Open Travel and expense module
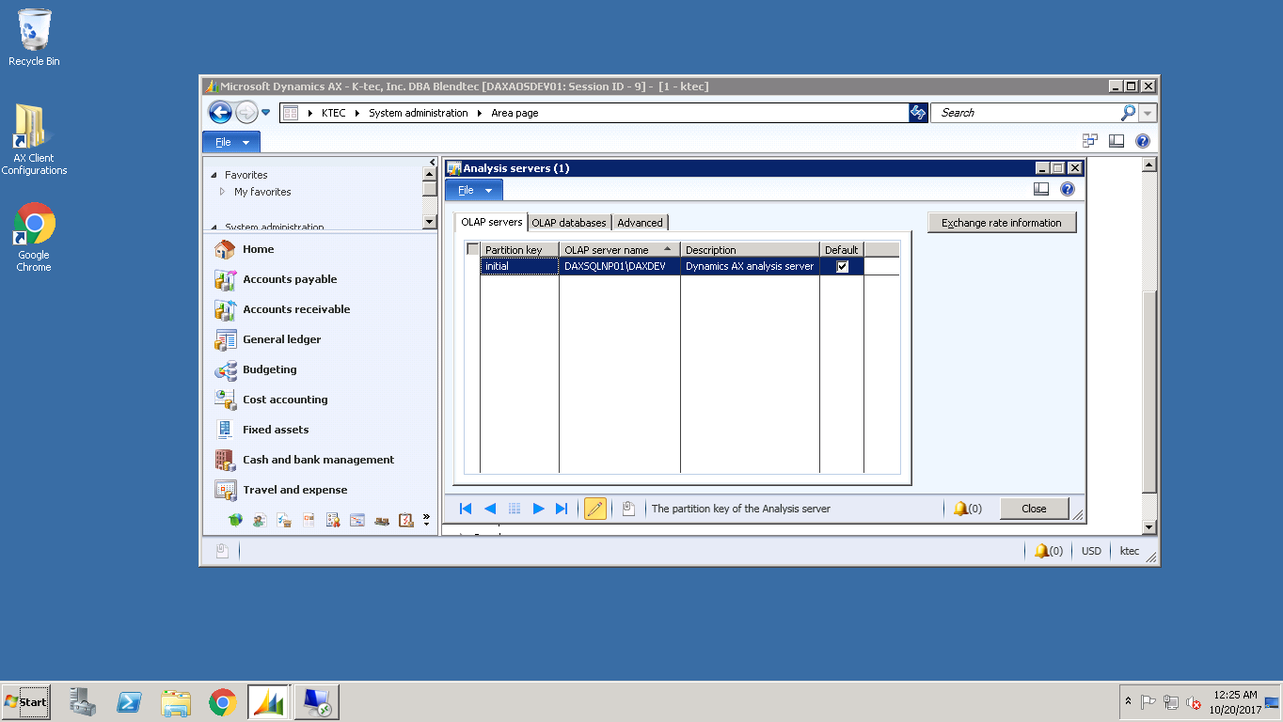The height and width of the screenshot is (722, 1283). click(294, 490)
